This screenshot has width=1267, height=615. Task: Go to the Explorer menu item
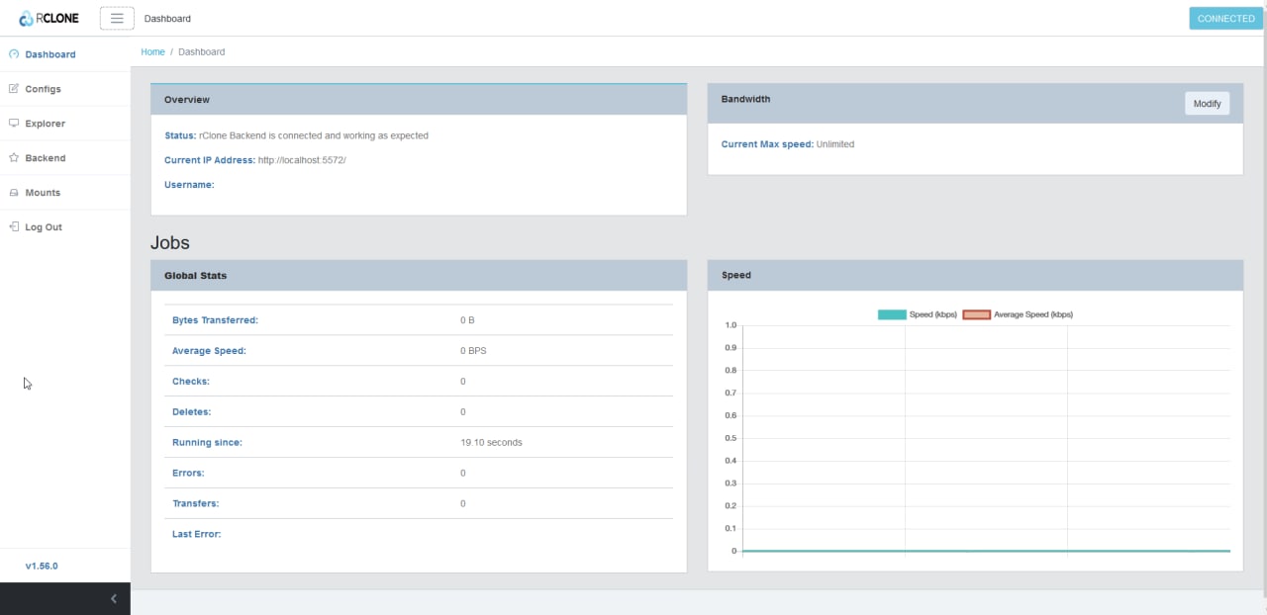(x=45, y=124)
